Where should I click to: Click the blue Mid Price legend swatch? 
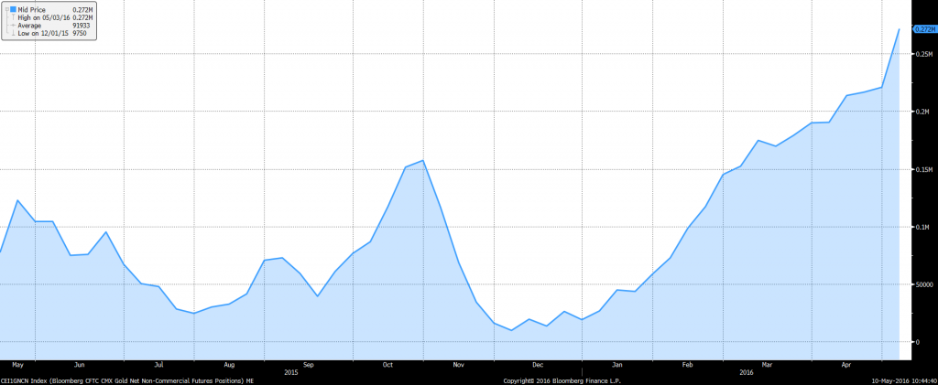[13, 10]
